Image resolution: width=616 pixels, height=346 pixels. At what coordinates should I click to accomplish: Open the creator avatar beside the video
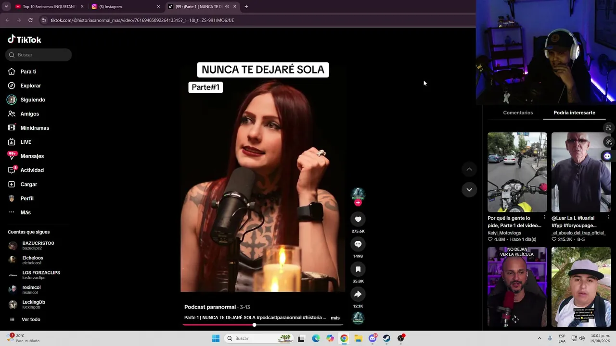358,194
